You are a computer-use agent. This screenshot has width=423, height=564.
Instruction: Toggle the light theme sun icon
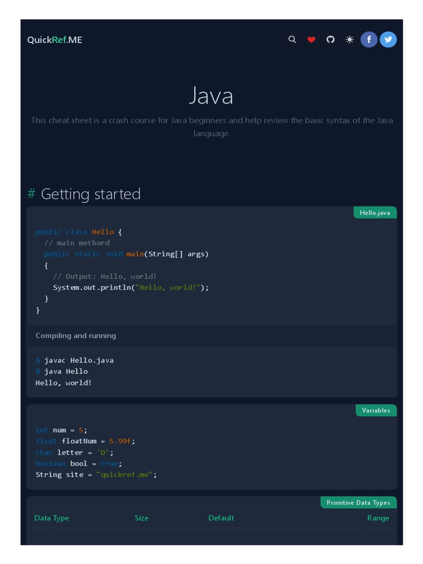click(x=350, y=40)
